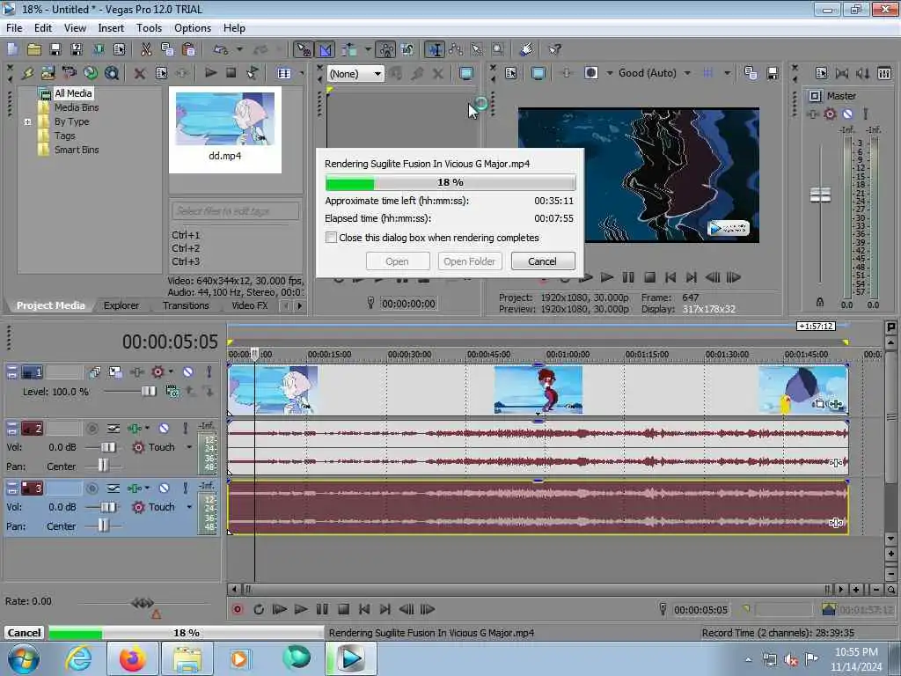Toggle Enable Snapping magnet icon
Image resolution: width=901 pixels, height=676 pixels.
point(303,49)
